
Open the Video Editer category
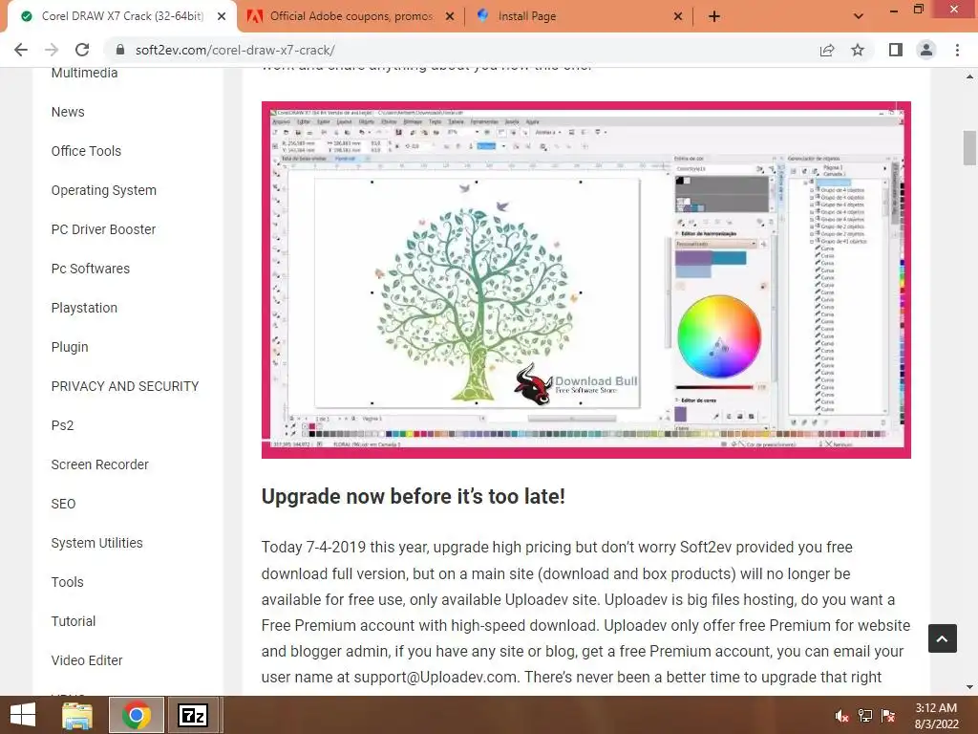click(x=87, y=660)
